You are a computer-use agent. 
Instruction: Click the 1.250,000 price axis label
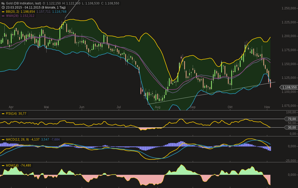288,8
